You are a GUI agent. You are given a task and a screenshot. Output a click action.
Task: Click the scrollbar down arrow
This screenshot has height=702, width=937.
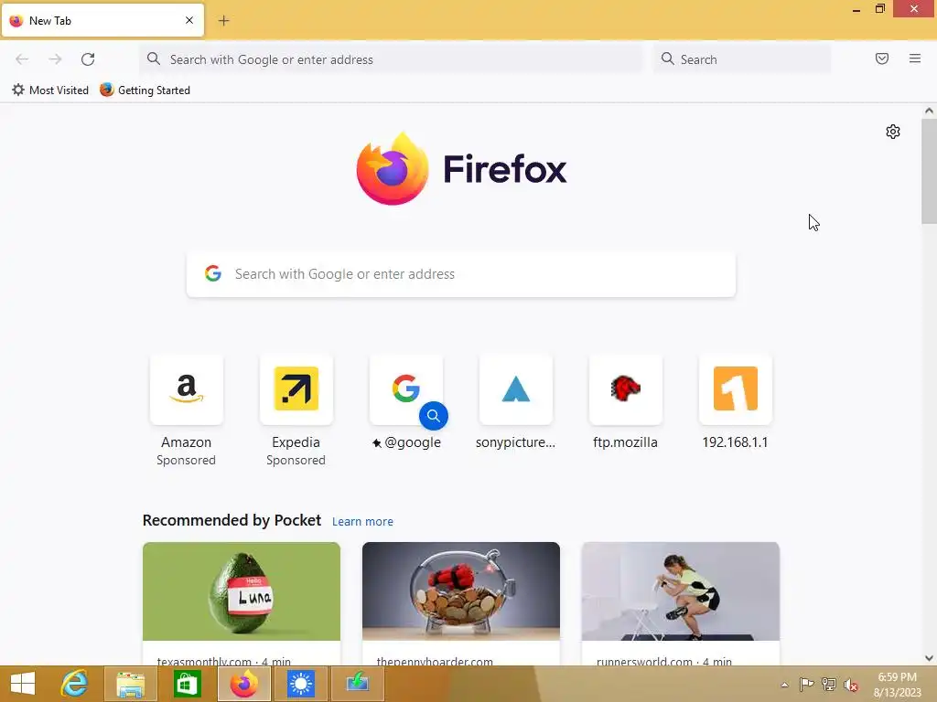pos(929,658)
